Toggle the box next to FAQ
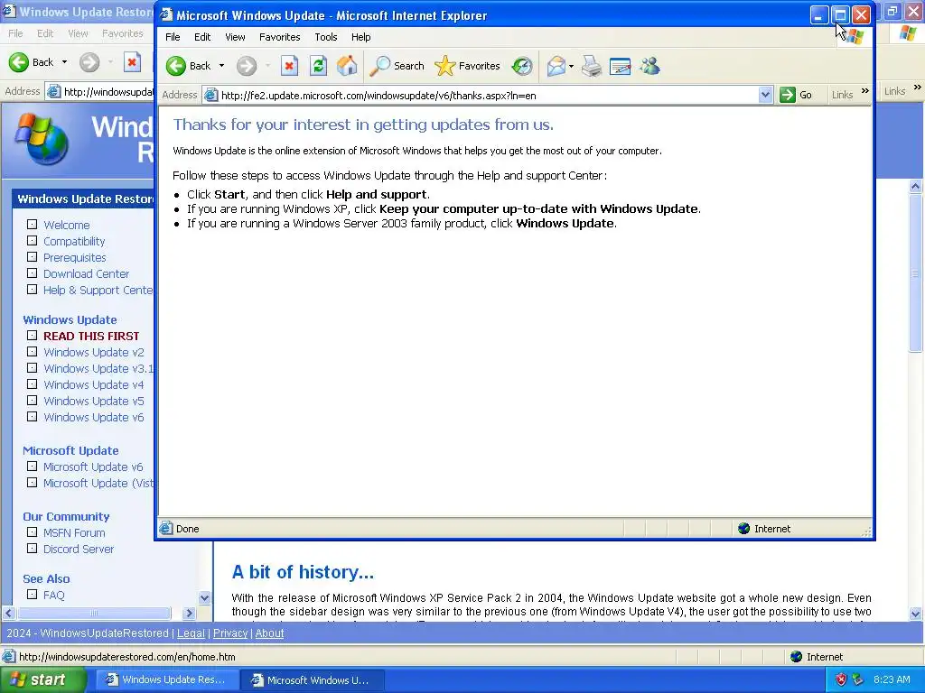Screen dimensions: 925x693 pyautogui.click(x=32, y=595)
